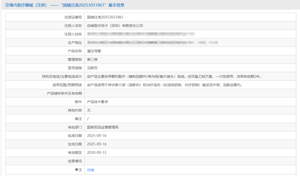Click registrant name 启维医疗技术（深圳）有限责任公司
This screenshot has height=176, width=300.
tap(115, 26)
